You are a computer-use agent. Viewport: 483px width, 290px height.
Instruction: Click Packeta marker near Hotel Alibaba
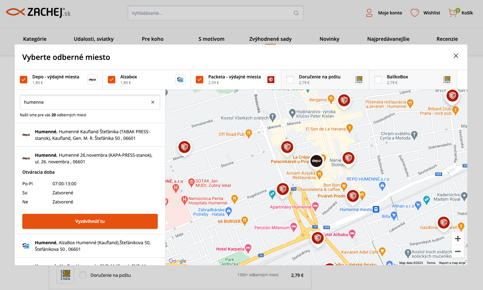tap(318, 238)
